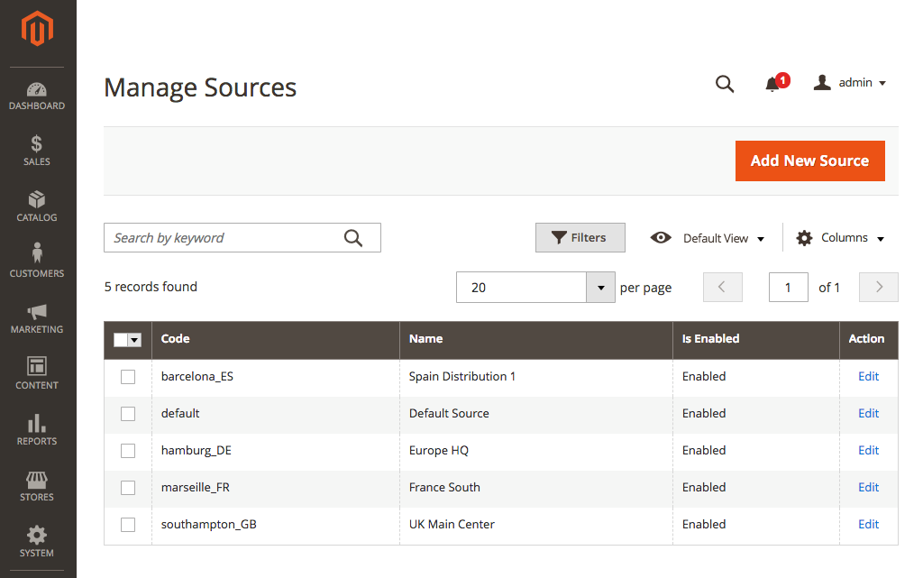Check the checkbox for the default source
This screenshot has width=923, height=578.
127,413
